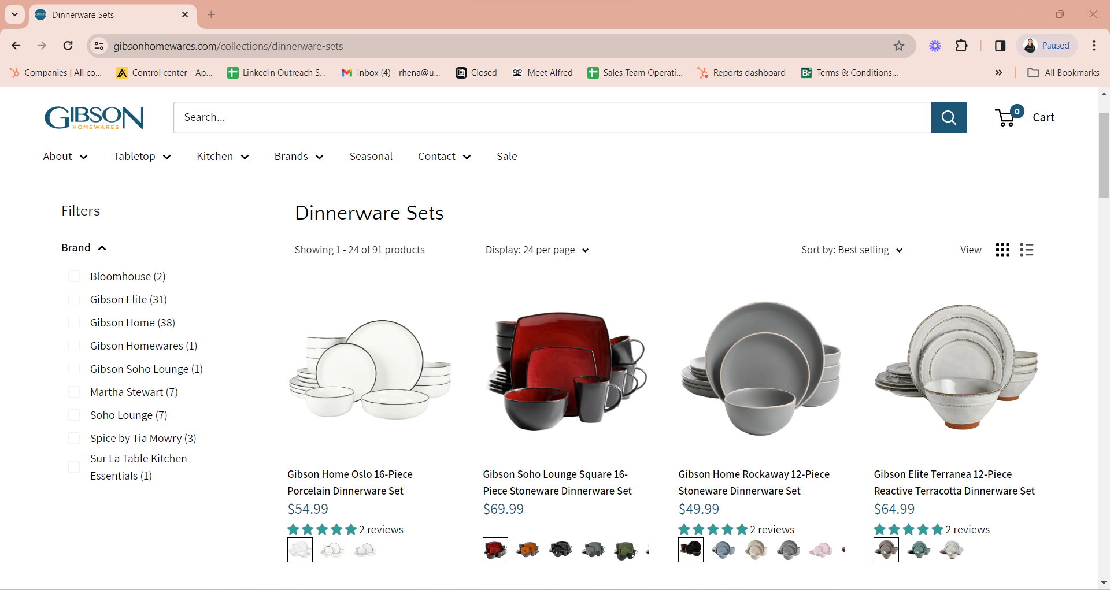Screen dimensions: 1110x590
Task: Open Gibson Home Rockaway 12-Piece link
Action: 754,483
